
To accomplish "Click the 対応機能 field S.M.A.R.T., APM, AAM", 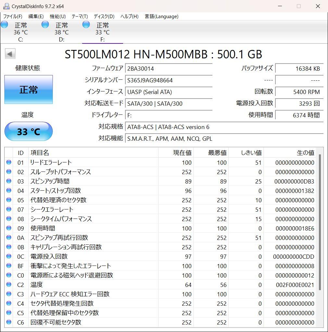I will coord(224,138).
